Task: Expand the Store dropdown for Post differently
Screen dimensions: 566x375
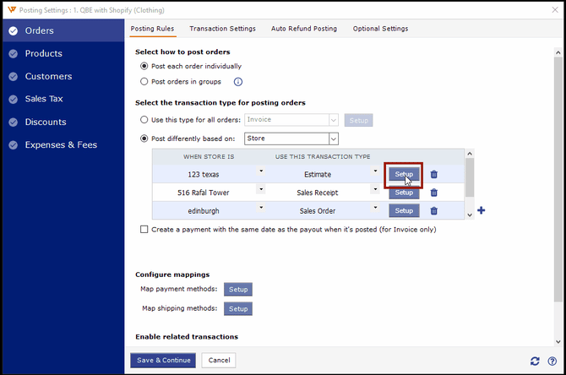Action: [333, 139]
